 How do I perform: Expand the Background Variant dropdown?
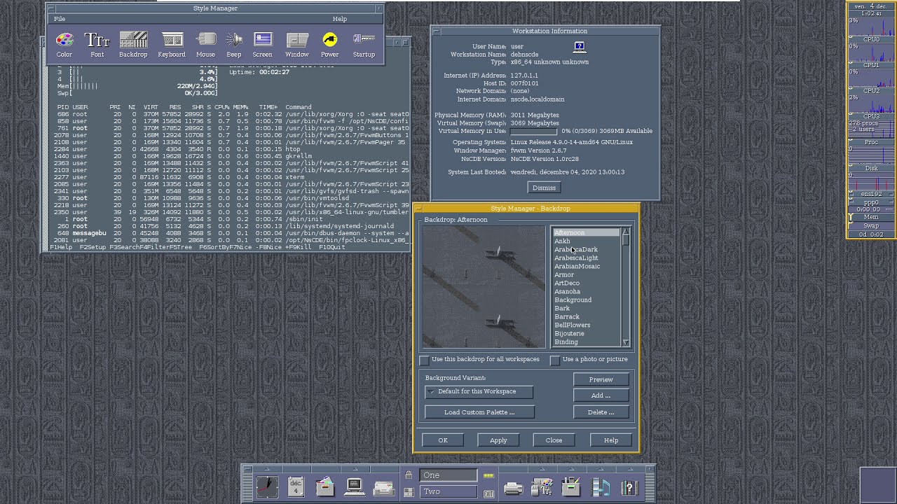pyautogui.click(x=479, y=392)
